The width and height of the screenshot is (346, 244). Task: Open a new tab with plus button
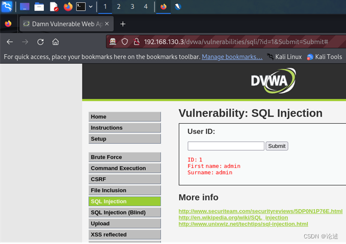[x=123, y=24]
